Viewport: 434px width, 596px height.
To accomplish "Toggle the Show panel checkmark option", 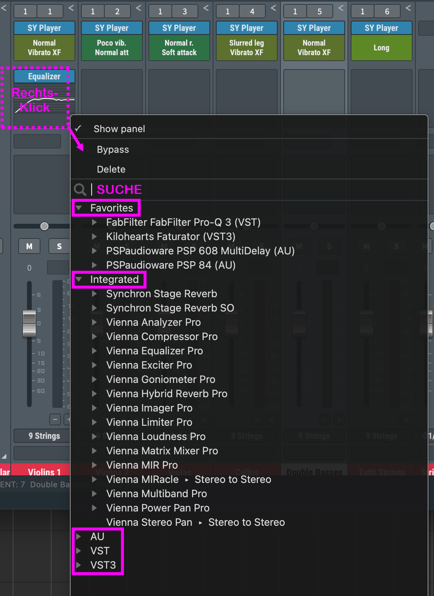I will [x=119, y=129].
